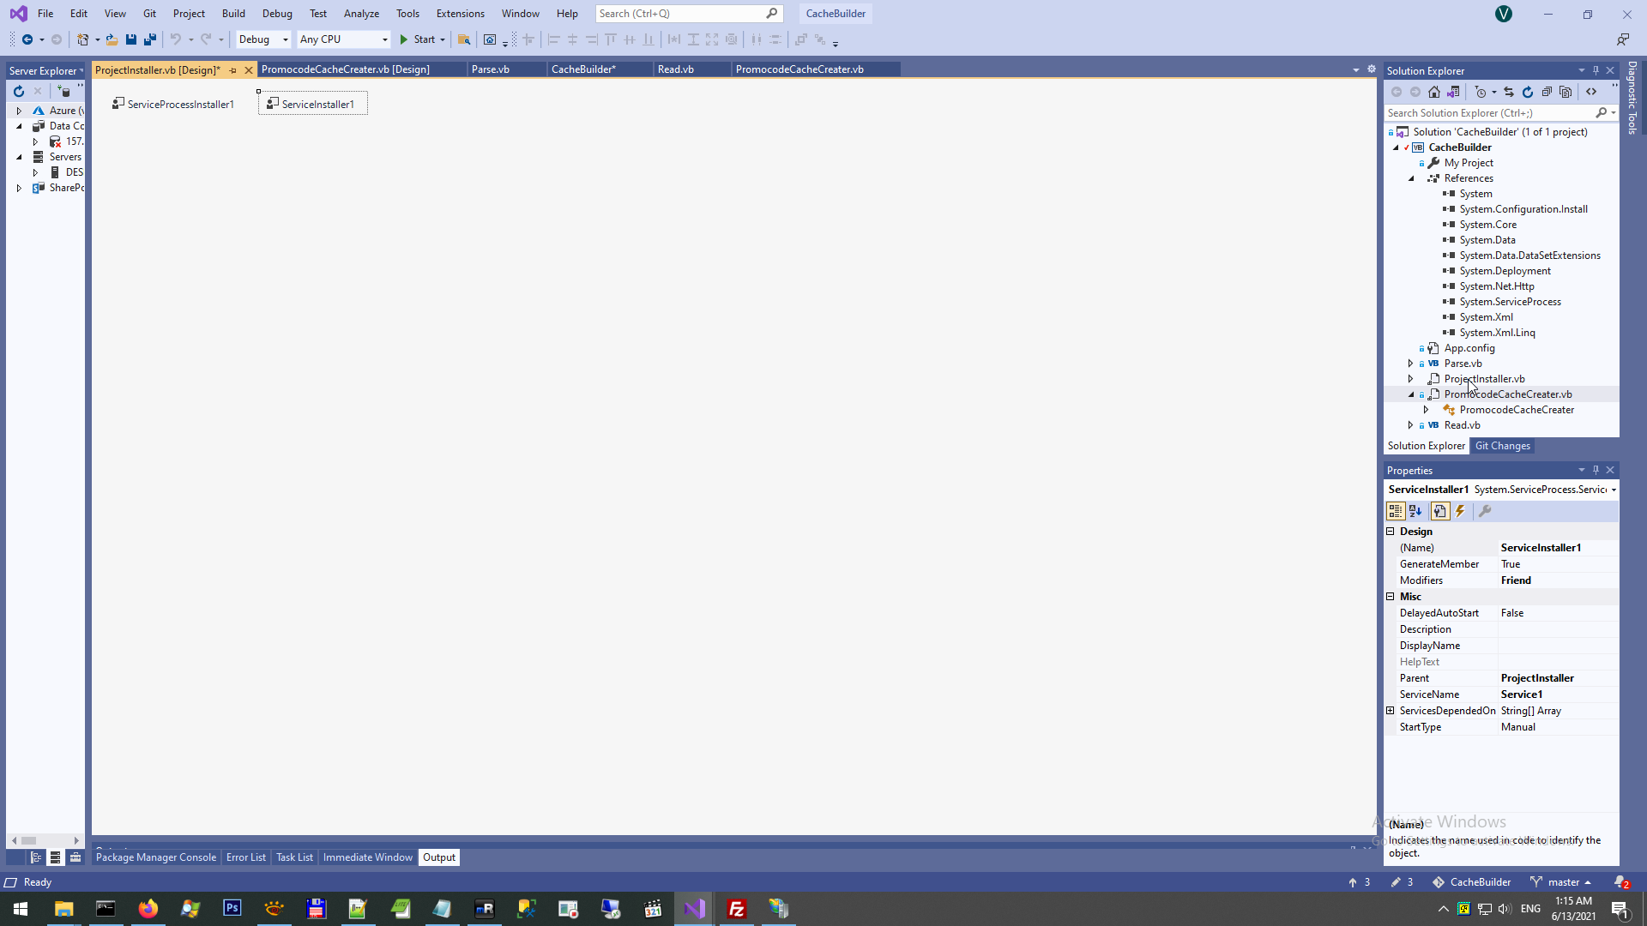Toggle Sync with Active Document
The image size is (1647, 926).
(1509, 92)
